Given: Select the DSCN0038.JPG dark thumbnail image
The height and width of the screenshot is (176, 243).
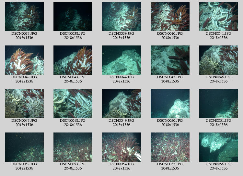Looking at the screenshot, I should (x=73, y=17).
